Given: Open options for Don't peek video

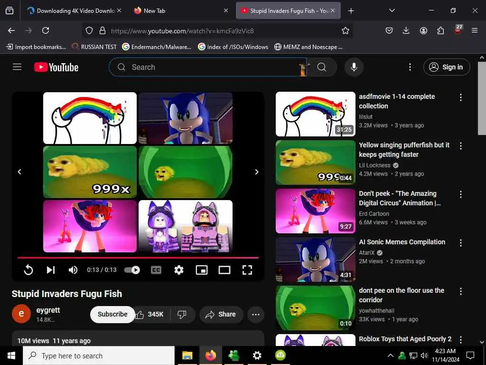Looking at the screenshot, I should [461, 194].
